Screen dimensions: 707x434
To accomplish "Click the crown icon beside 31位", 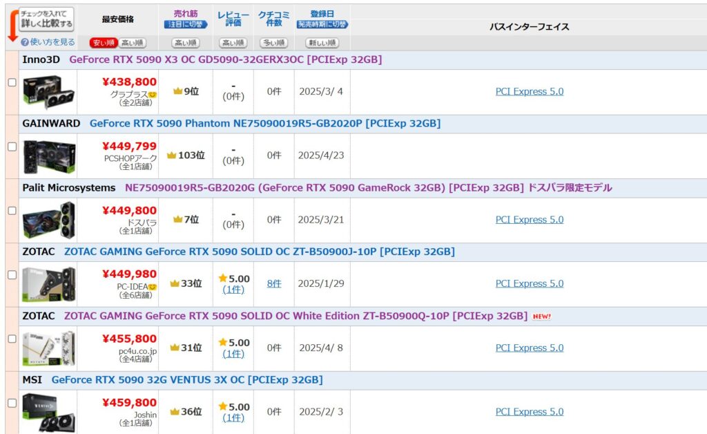I will [x=175, y=348].
